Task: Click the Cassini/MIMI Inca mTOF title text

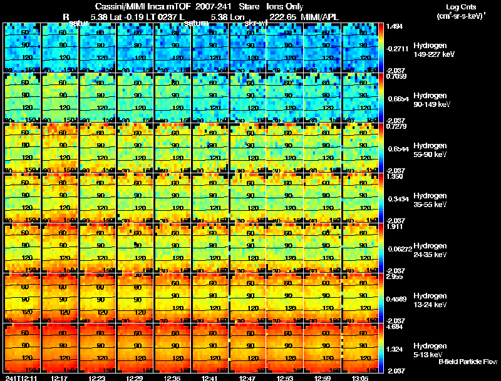Action: click(143, 6)
